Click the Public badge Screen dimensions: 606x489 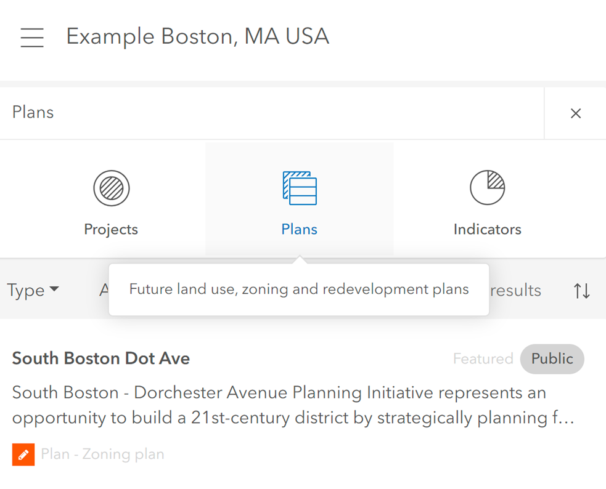552,359
